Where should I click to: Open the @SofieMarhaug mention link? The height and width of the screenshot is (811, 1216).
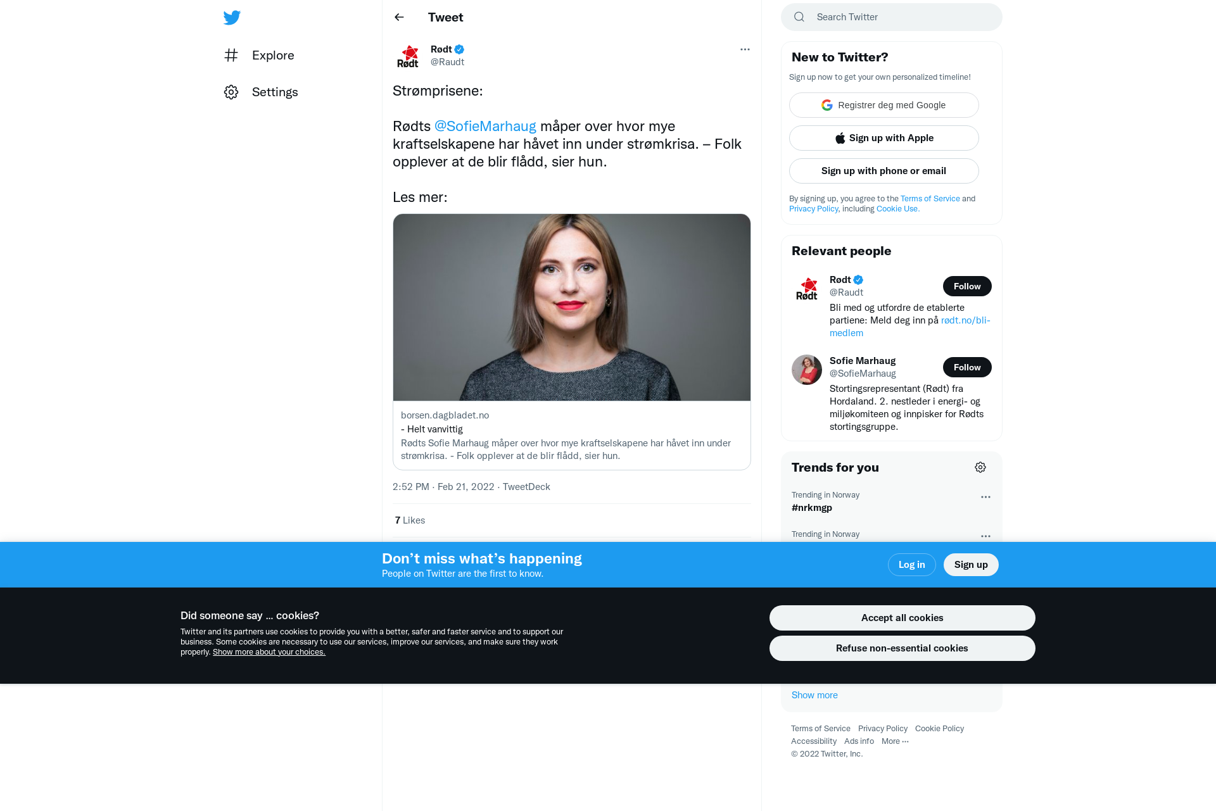click(485, 126)
